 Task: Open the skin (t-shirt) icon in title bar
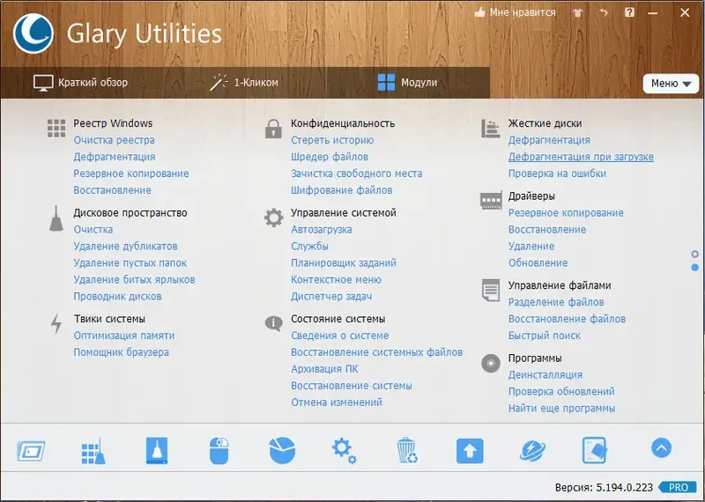578,13
